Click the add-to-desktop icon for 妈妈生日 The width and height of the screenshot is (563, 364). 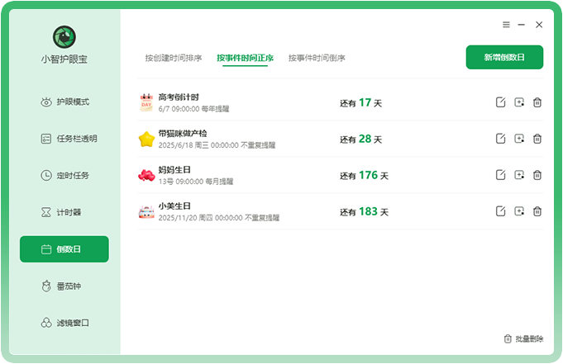[x=518, y=175]
